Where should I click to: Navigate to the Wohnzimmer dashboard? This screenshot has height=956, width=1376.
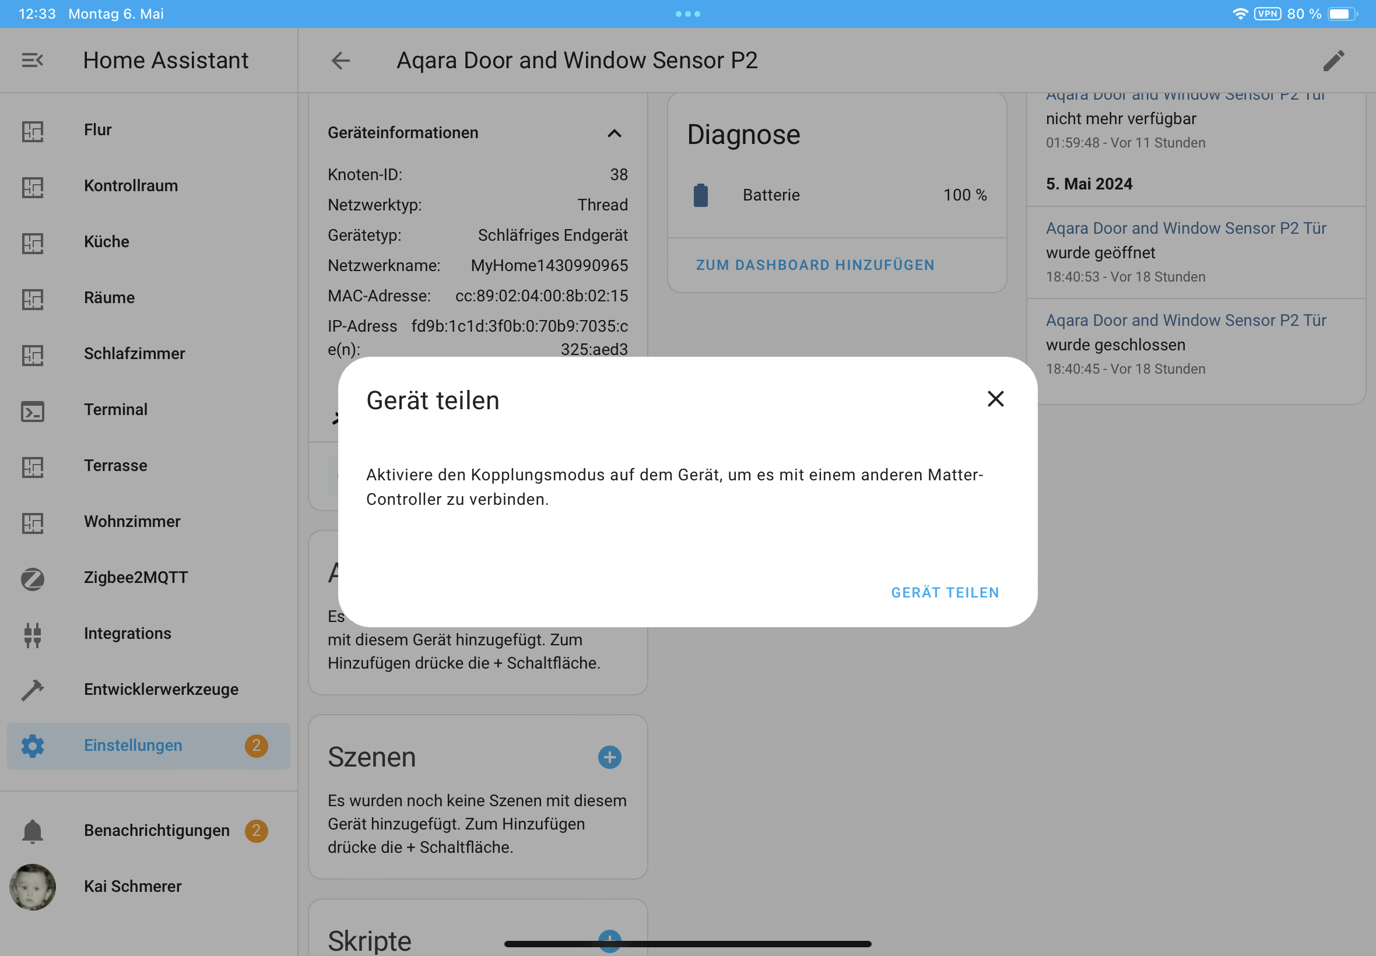tap(132, 522)
